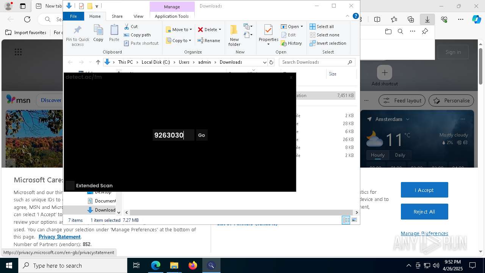
Task: Open the Application Tools tab
Action: tap(172, 16)
